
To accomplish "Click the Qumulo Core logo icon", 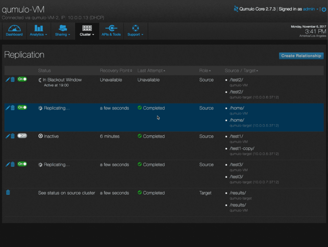I will point(236,9).
